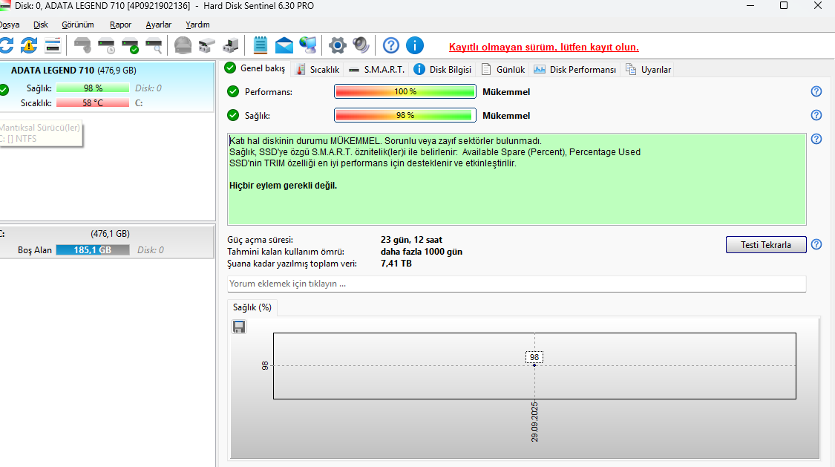Open the Sıcaklık tab
Screen dimensions: 835x467
click(318, 70)
